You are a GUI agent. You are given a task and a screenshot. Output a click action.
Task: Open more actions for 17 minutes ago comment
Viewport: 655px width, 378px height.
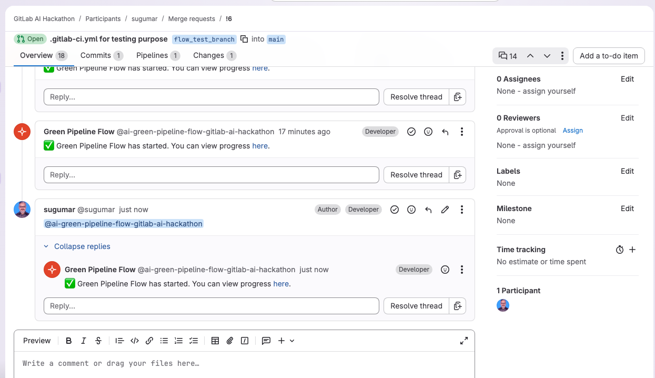[x=462, y=132]
